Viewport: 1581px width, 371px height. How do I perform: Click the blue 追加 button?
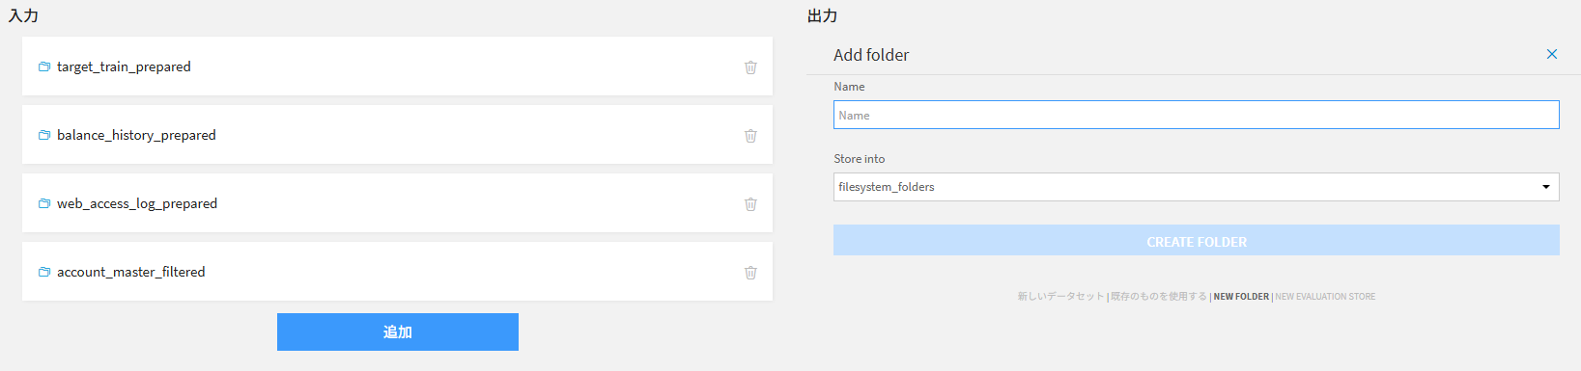(x=398, y=331)
